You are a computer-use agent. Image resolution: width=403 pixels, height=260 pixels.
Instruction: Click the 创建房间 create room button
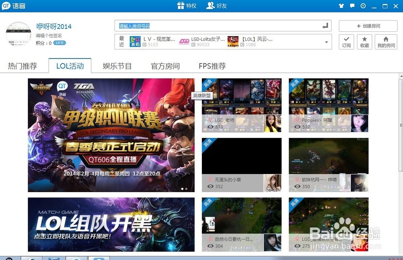(367, 26)
